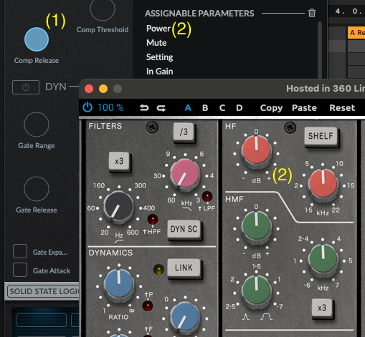Click the Copy button
The width and height of the screenshot is (365, 337).
(271, 108)
